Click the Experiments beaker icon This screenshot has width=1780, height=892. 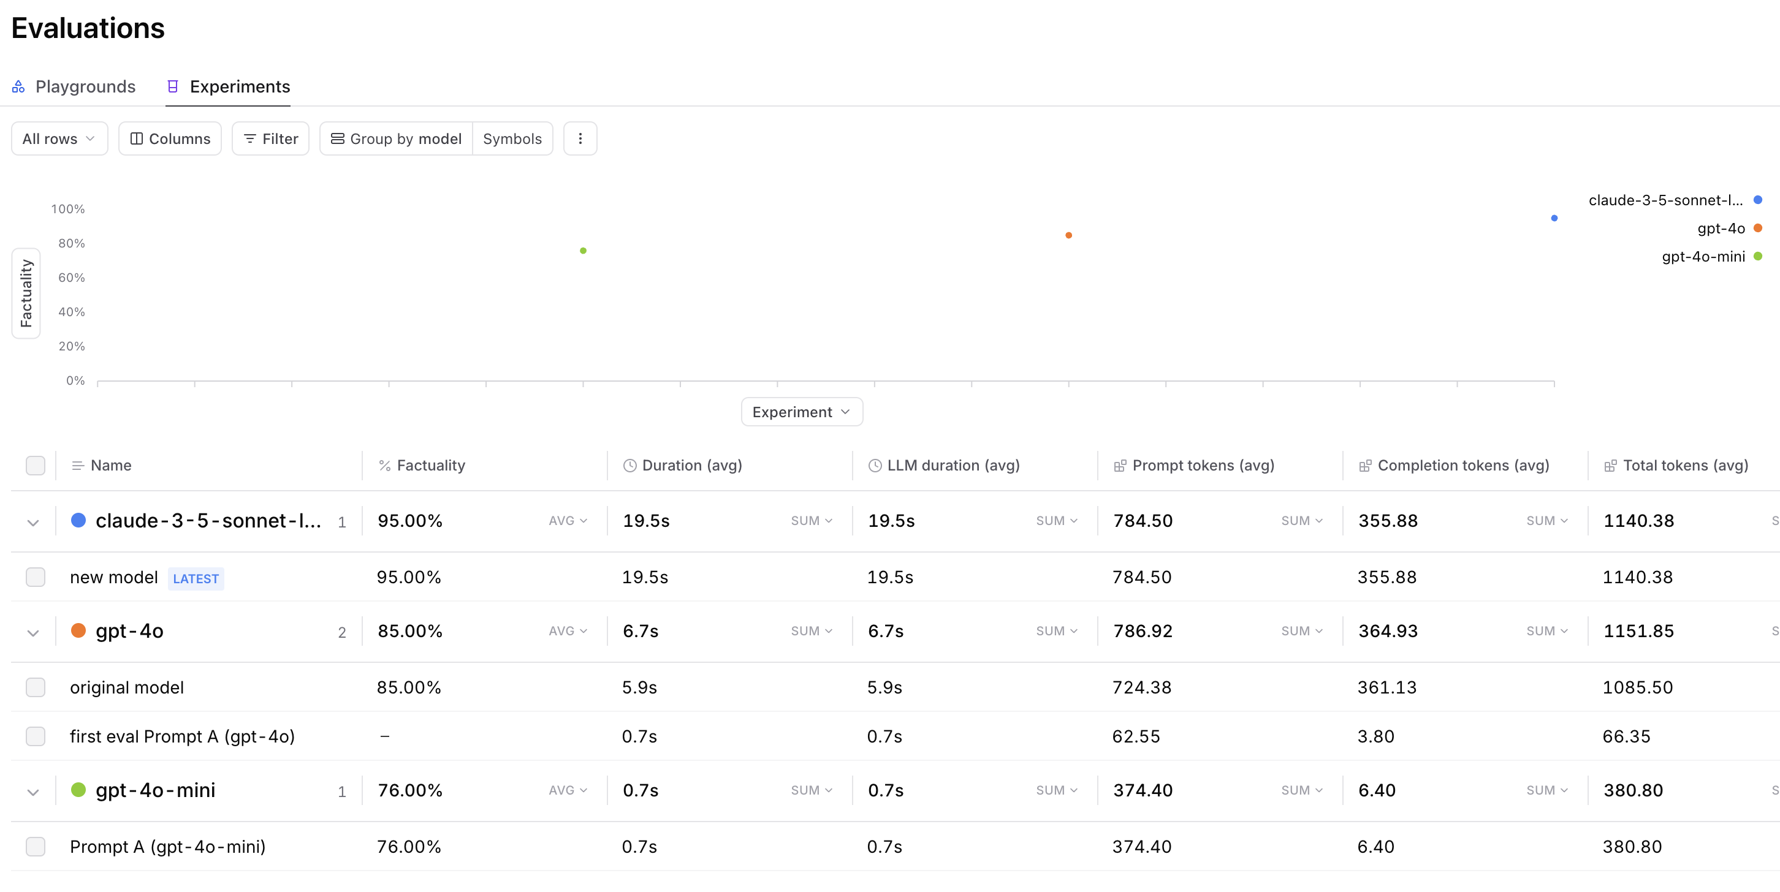(173, 86)
